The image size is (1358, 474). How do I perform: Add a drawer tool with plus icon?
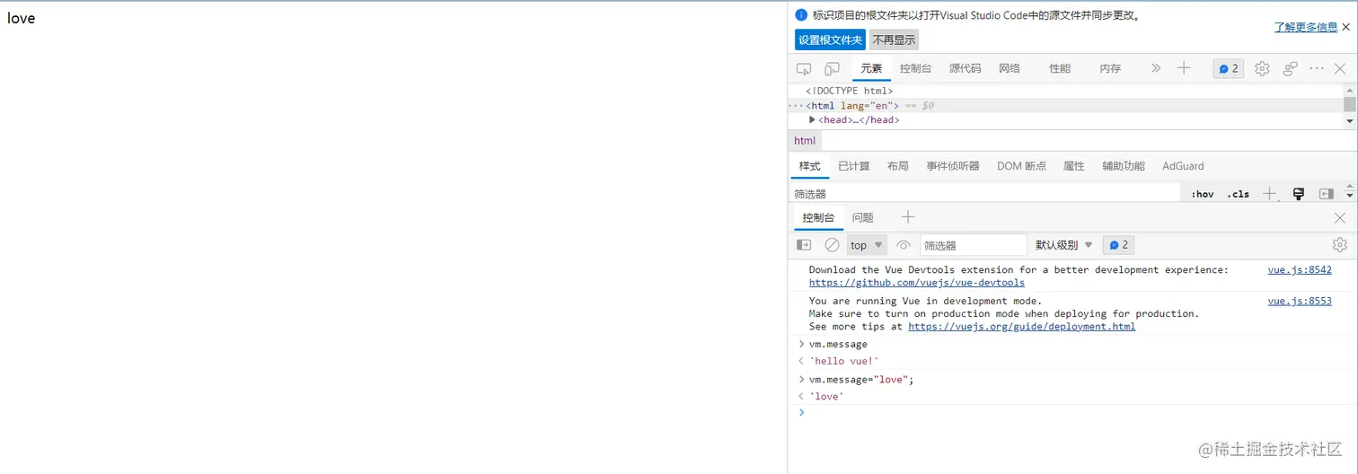tap(908, 217)
